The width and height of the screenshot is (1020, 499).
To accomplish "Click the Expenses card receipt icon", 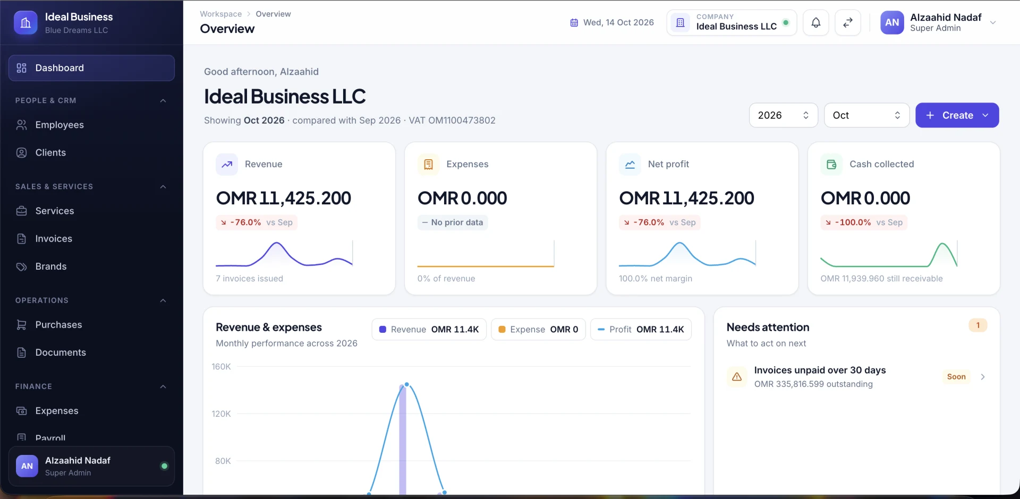I will pyautogui.click(x=428, y=165).
